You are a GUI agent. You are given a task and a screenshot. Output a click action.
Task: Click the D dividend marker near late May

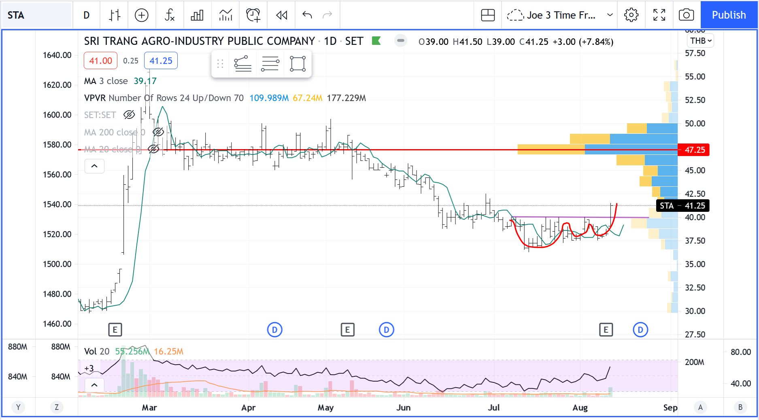(386, 330)
